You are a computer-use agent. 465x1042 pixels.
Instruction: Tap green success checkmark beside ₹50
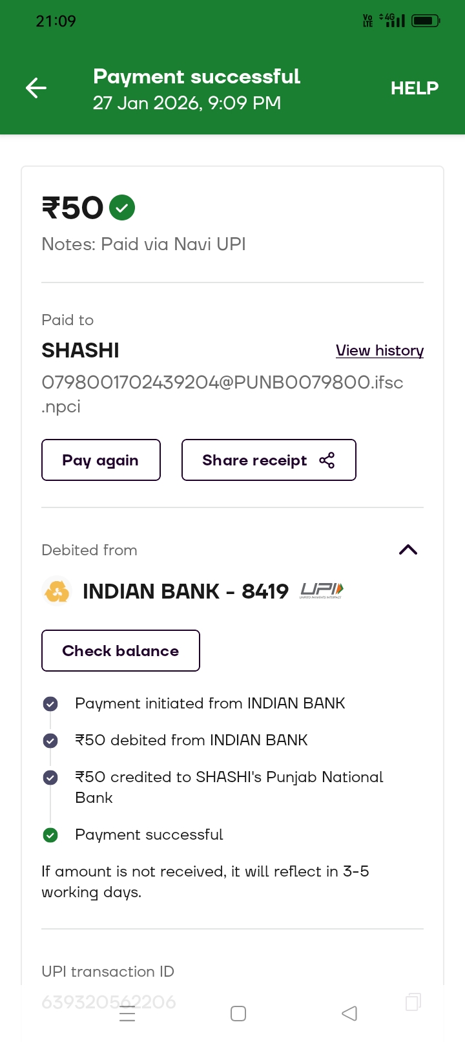(x=122, y=207)
